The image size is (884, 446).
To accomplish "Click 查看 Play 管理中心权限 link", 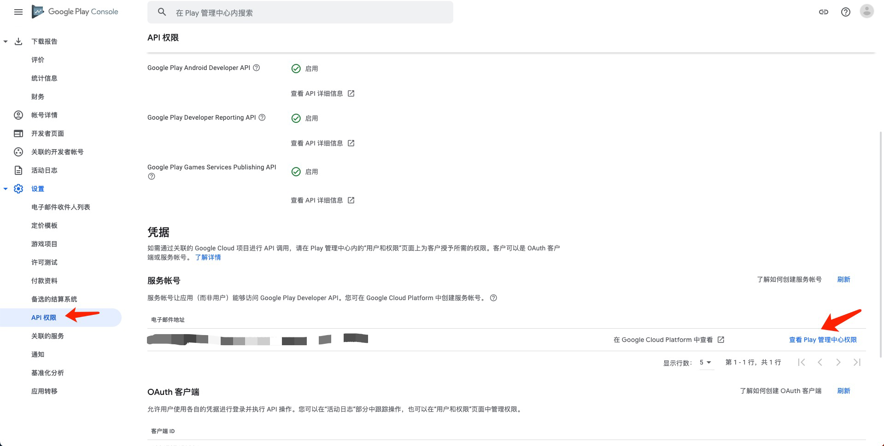I will click(823, 340).
